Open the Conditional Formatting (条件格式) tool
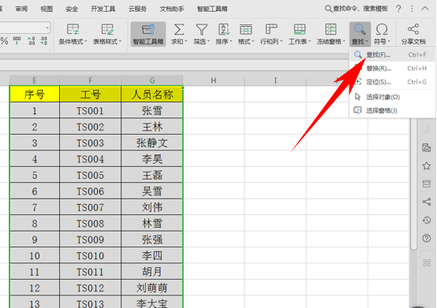Image resolution: width=437 pixels, height=308 pixels. [73, 34]
